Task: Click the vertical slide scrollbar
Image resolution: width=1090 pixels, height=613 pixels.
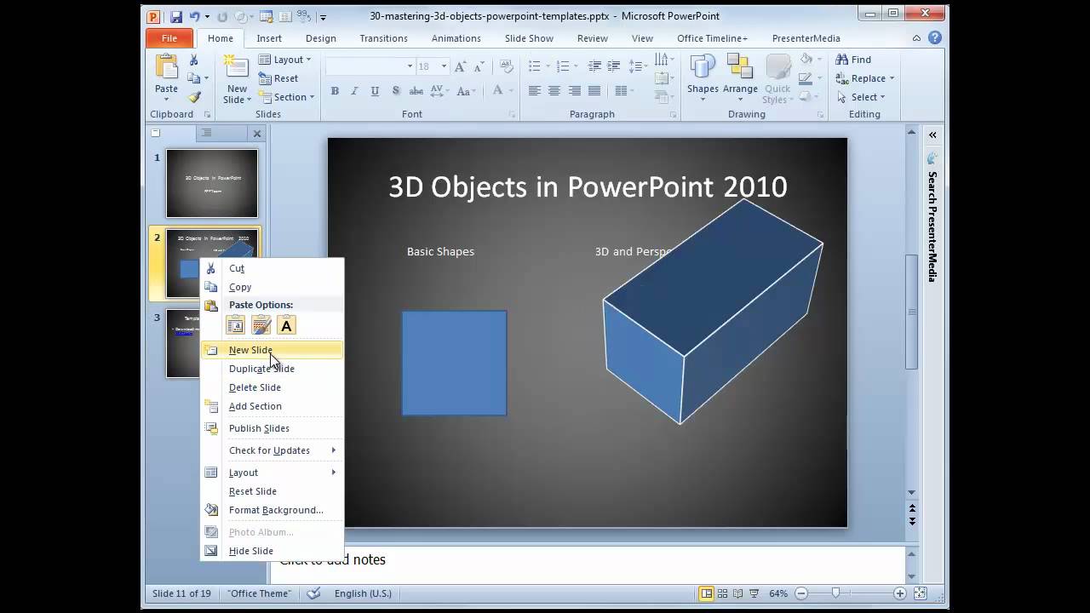Action: (911, 311)
